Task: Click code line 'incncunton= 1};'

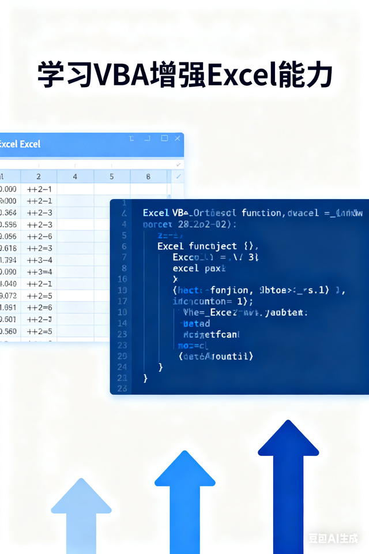Action: coord(213,301)
